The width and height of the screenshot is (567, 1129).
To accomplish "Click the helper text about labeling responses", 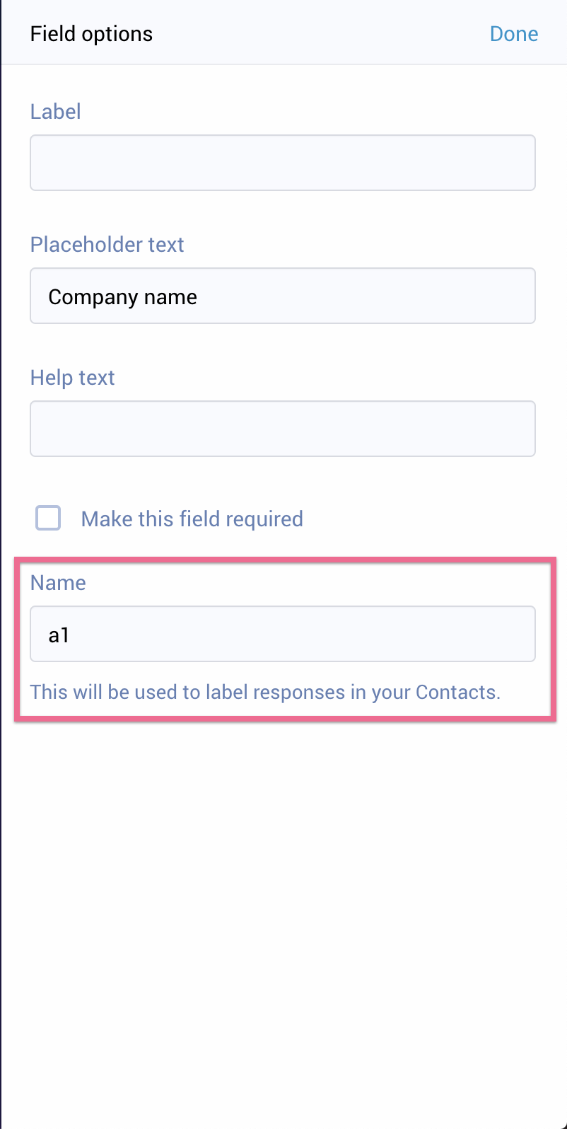I will click(265, 692).
